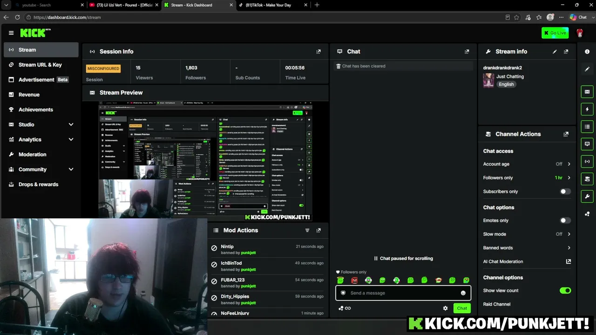The width and height of the screenshot is (596, 335).
Task: Filter the Mod Actions list
Action: pyautogui.click(x=307, y=230)
